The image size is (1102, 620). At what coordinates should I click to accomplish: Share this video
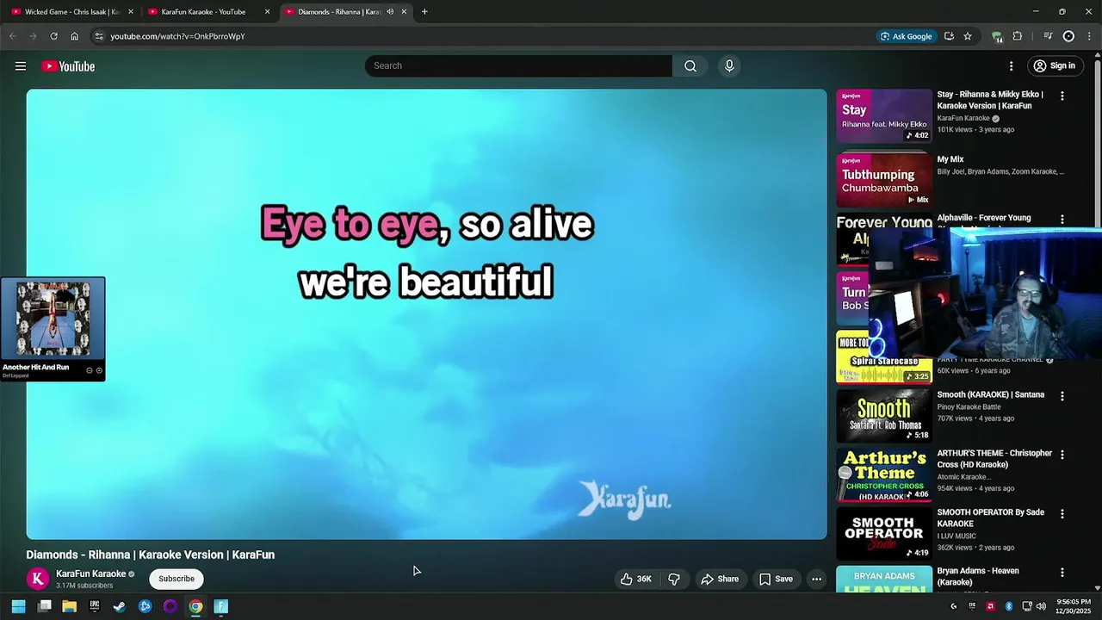(x=720, y=579)
